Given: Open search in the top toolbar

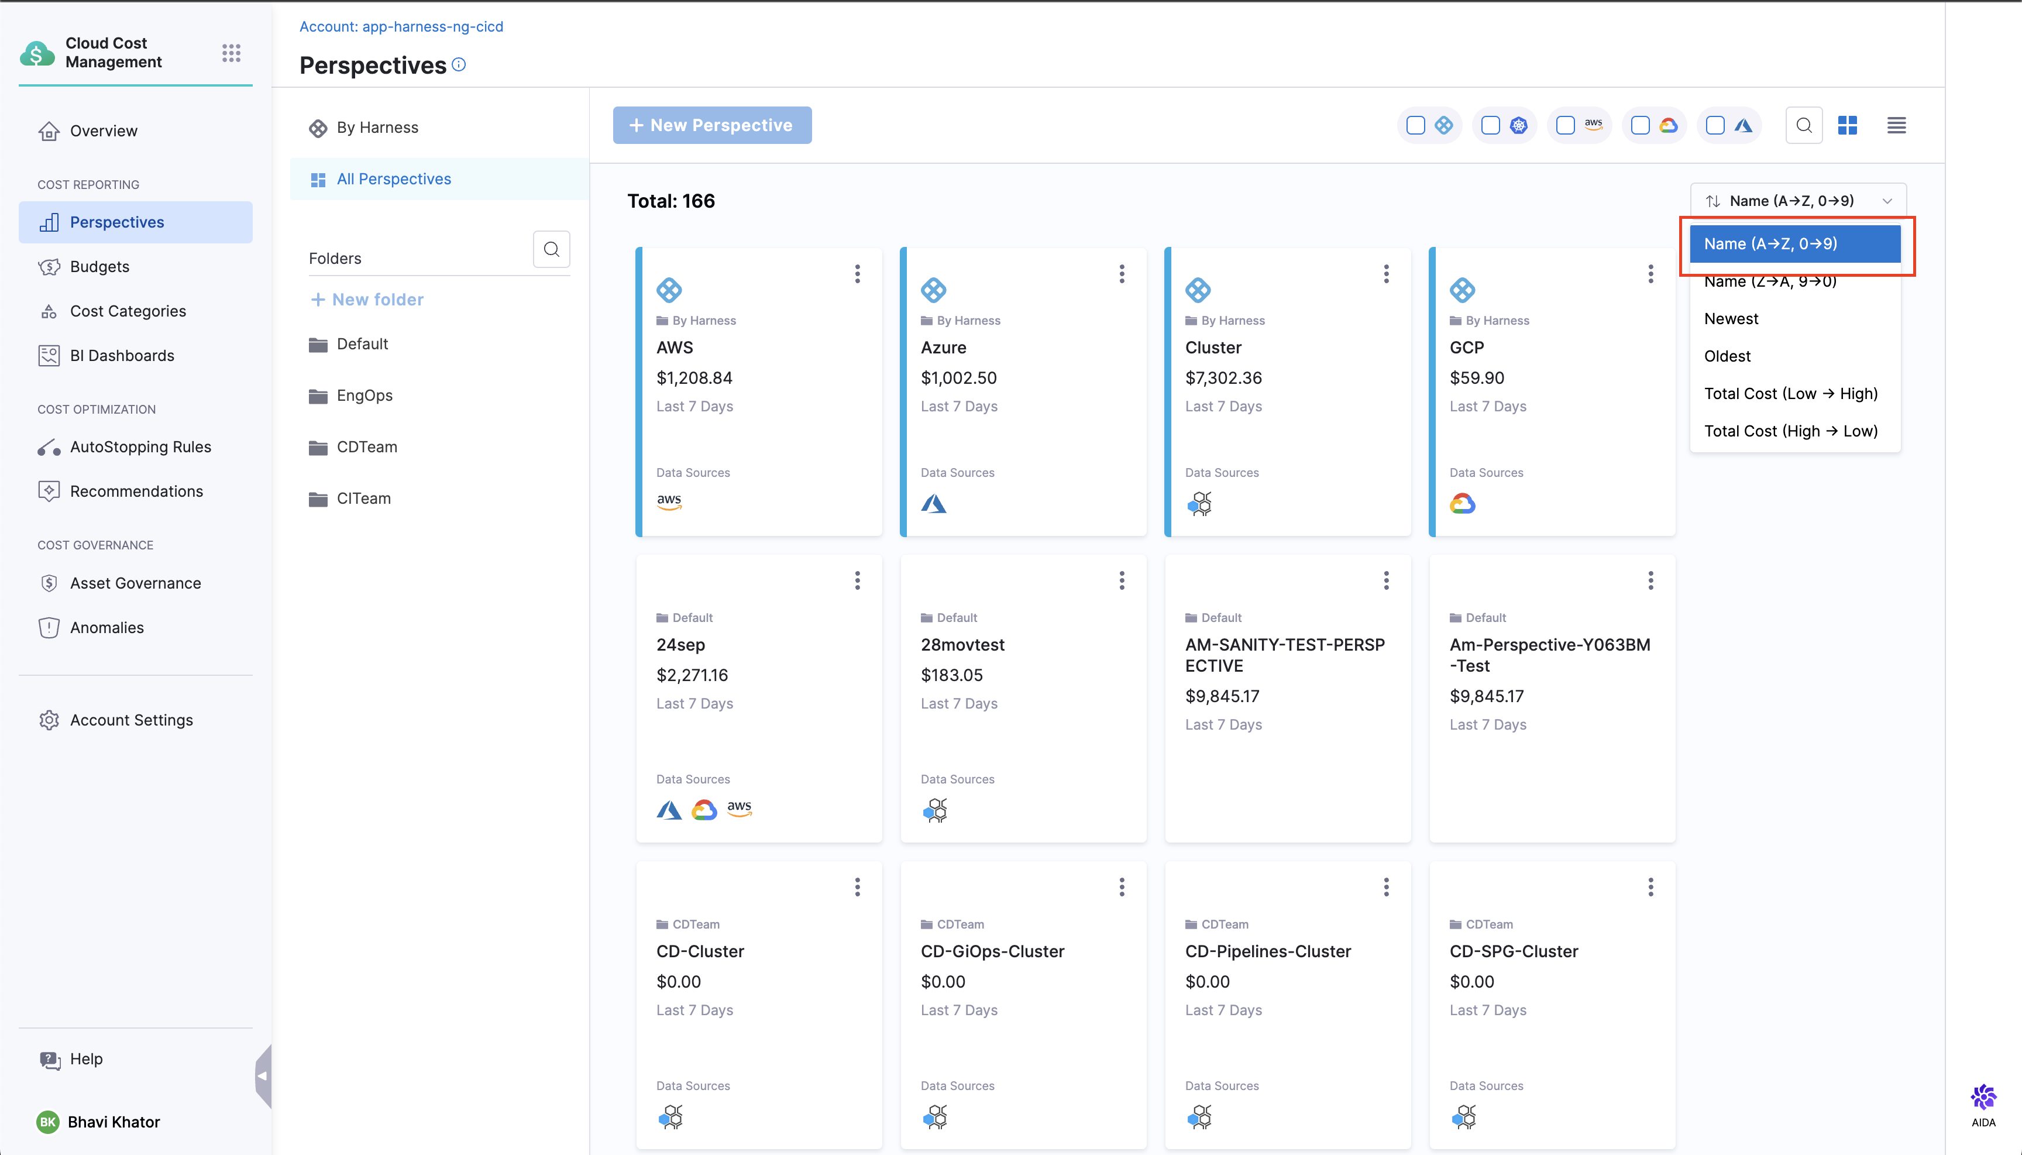Looking at the screenshot, I should coord(1804,125).
